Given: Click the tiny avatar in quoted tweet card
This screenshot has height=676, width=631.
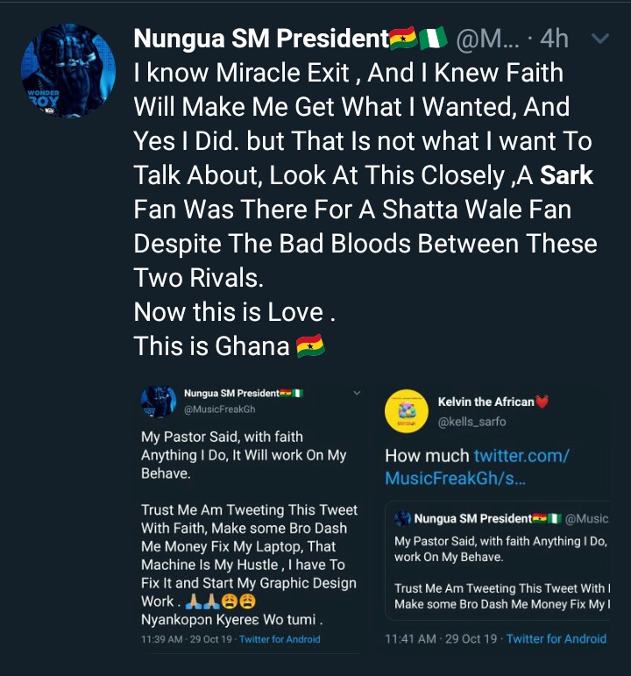Looking at the screenshot, I should 402,518.
